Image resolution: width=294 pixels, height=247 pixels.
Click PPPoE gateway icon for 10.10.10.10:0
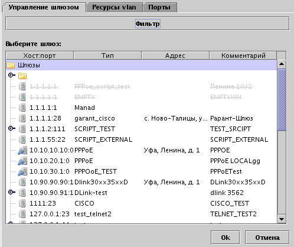click(x=22, y=150)
